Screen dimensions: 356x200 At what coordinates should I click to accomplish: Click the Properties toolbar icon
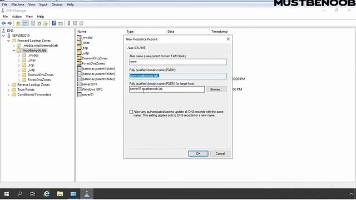[x=33, y=23]
